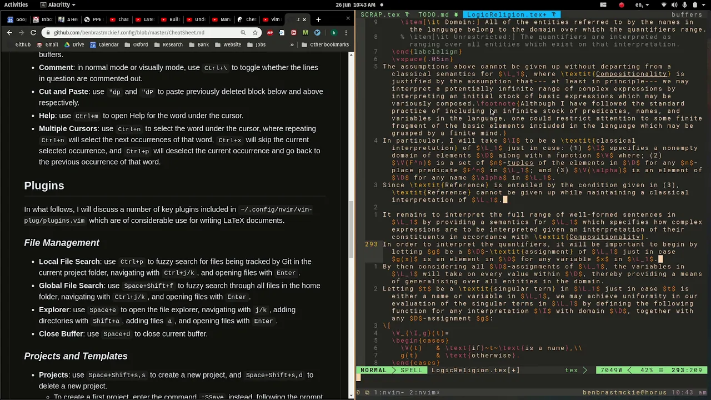Click the site lock icon in address bar
The height and width of the screenshot is (400, 711).
(49, 33)
